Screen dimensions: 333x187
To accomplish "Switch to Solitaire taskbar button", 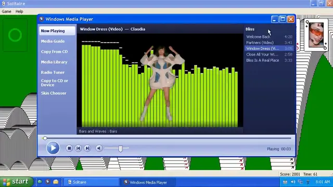I will [92, 182].
